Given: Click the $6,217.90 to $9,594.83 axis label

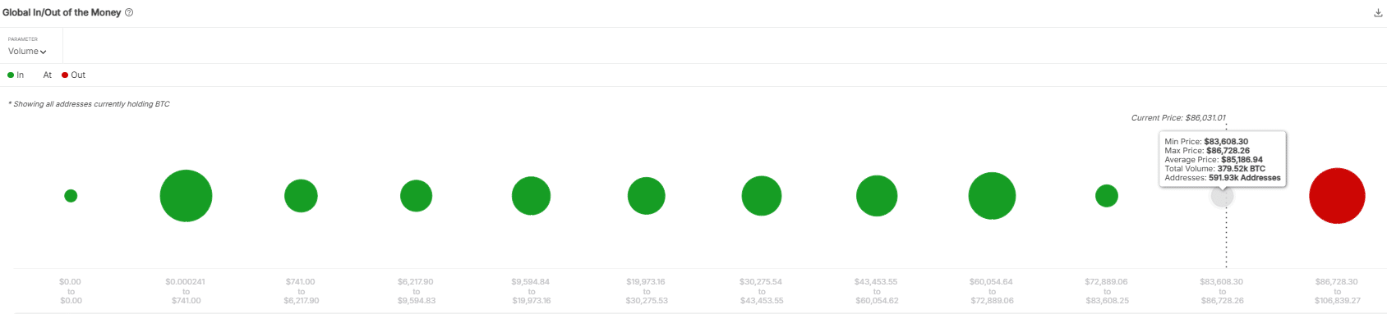Looking at the screenshot, I should (x=416, y=291).
